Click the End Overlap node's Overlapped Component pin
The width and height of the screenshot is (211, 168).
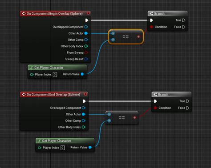point(84,108)
